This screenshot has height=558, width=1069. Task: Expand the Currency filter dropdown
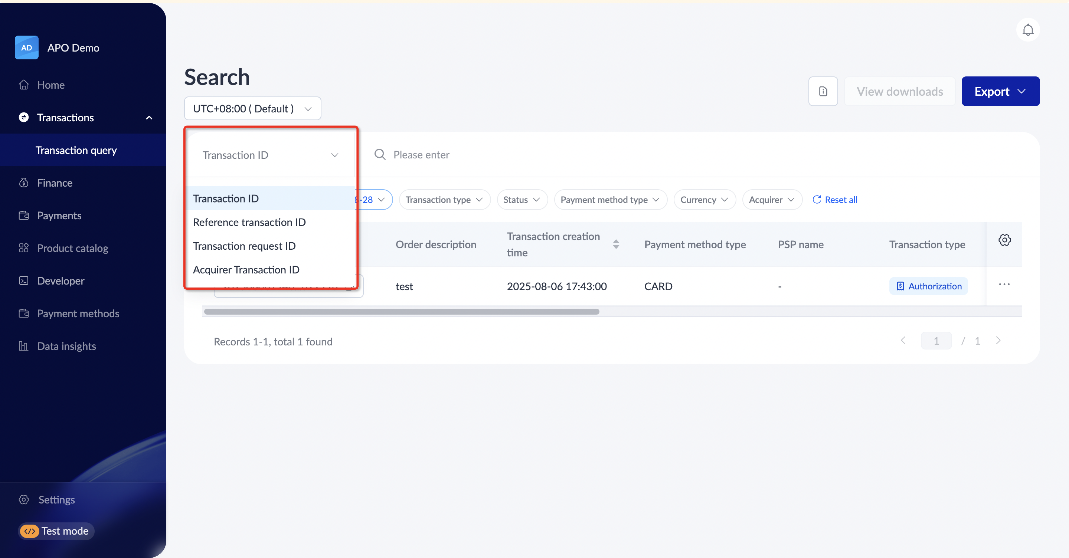pyautogui.click(x=704, y=200)
